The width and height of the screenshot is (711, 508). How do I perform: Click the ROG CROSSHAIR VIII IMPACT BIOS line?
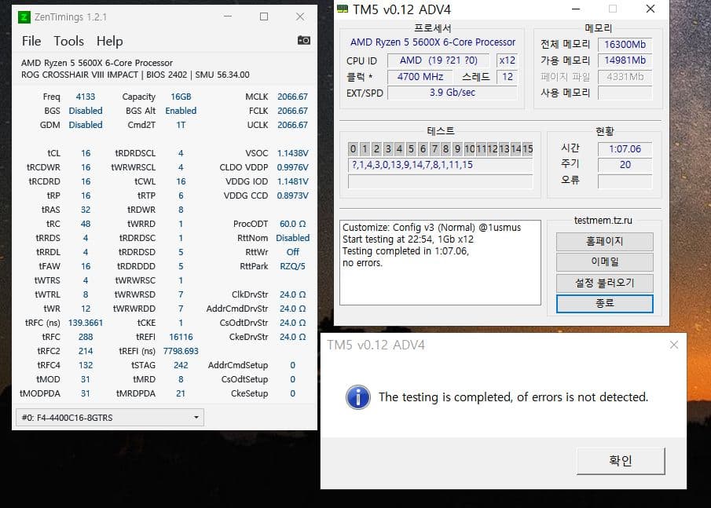pos(135,75)
